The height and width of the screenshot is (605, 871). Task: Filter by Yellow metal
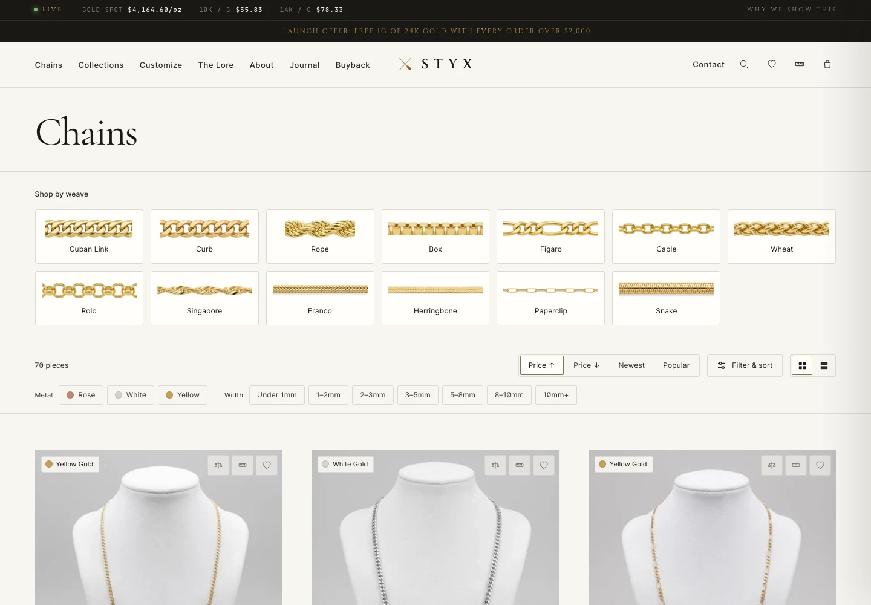click(x=183, y=395)
